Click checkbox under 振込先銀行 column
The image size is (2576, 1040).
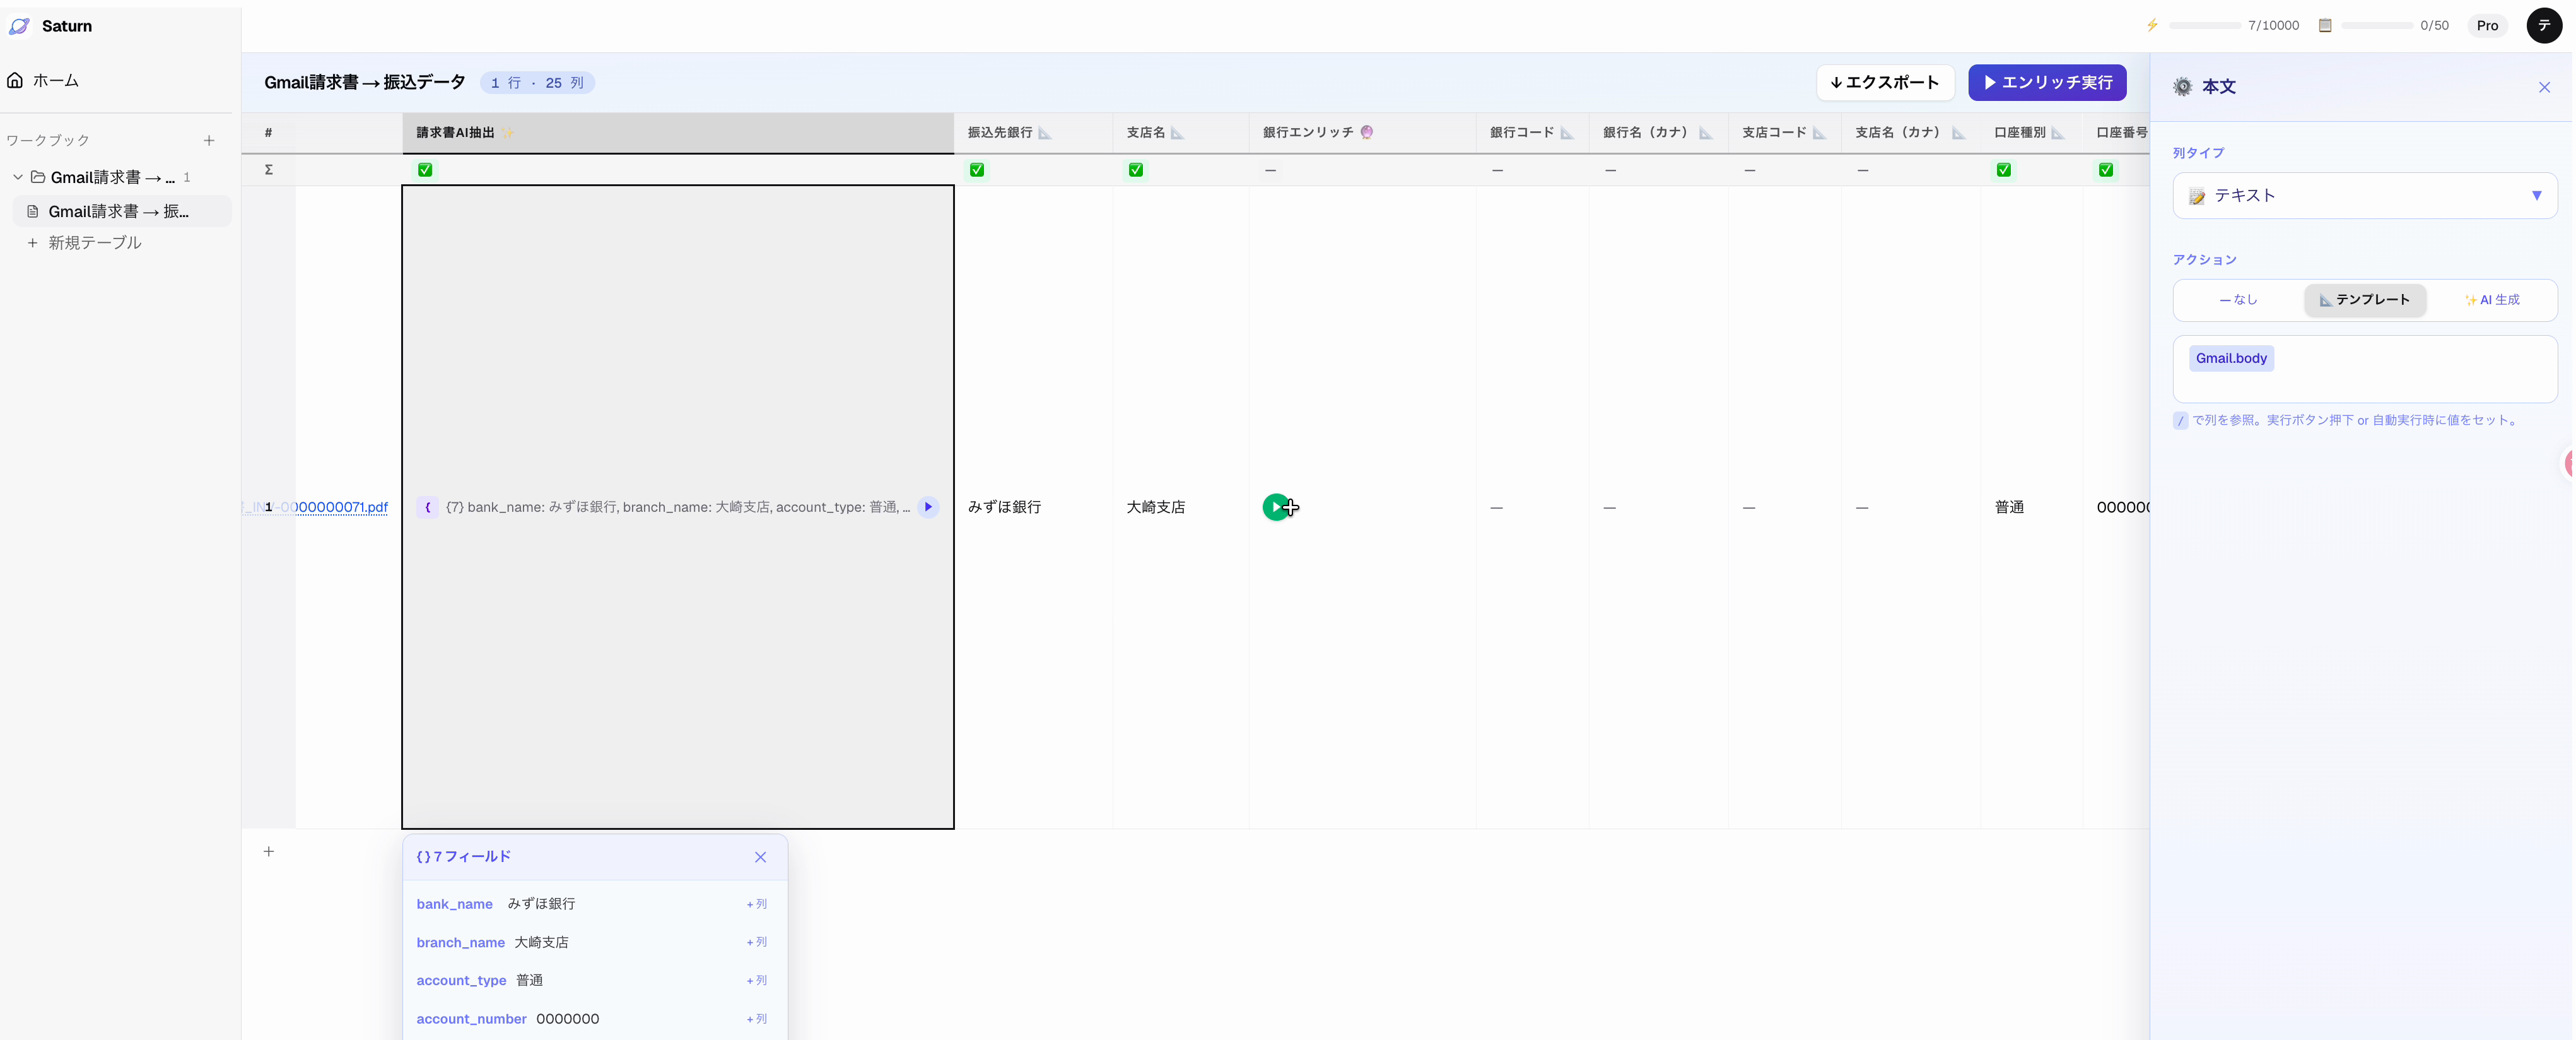coord(977,170)
